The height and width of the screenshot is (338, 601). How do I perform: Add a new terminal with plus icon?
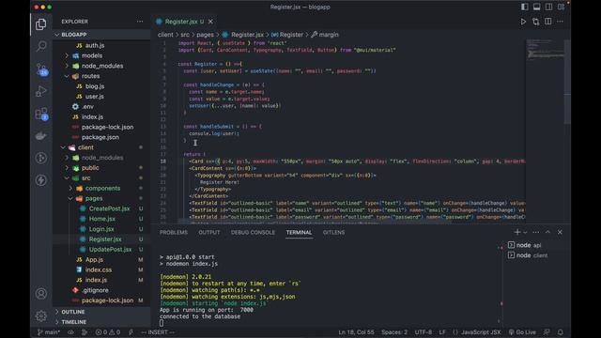(517, 232)
